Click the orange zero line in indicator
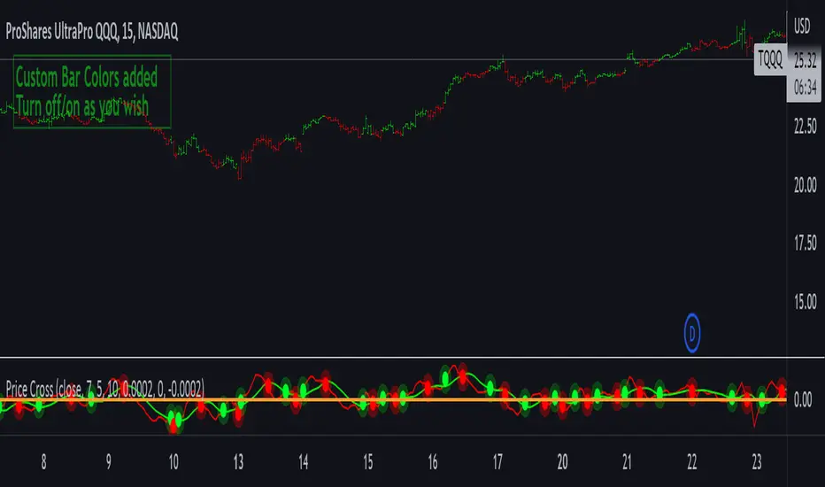 click(393, 400)
